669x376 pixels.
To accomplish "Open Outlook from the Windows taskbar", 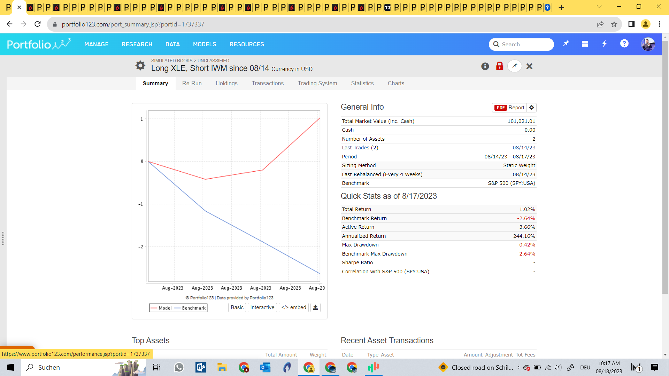I will (x=265, y=367).
